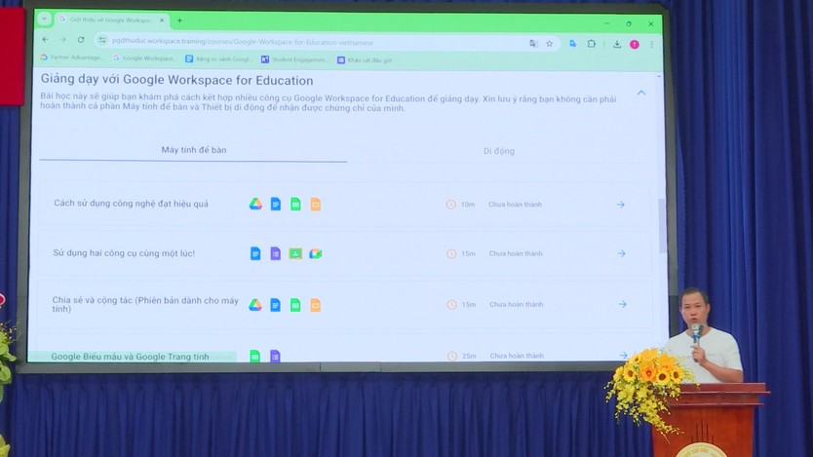Close the Google Workspace tab
The height and width of the screenshot is (457, 813).
pyautogui.click(x=162, y=20)
